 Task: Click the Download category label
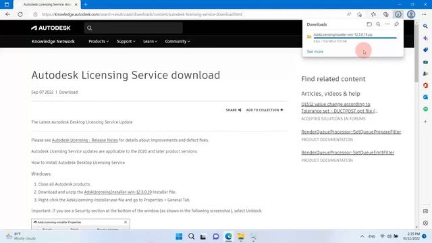pyautogui.click(x=68, y=92)
